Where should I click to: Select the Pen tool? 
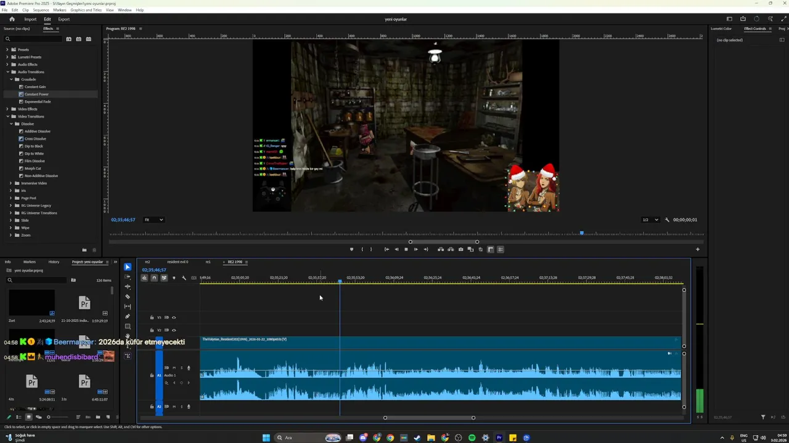[x=128, y=316]
